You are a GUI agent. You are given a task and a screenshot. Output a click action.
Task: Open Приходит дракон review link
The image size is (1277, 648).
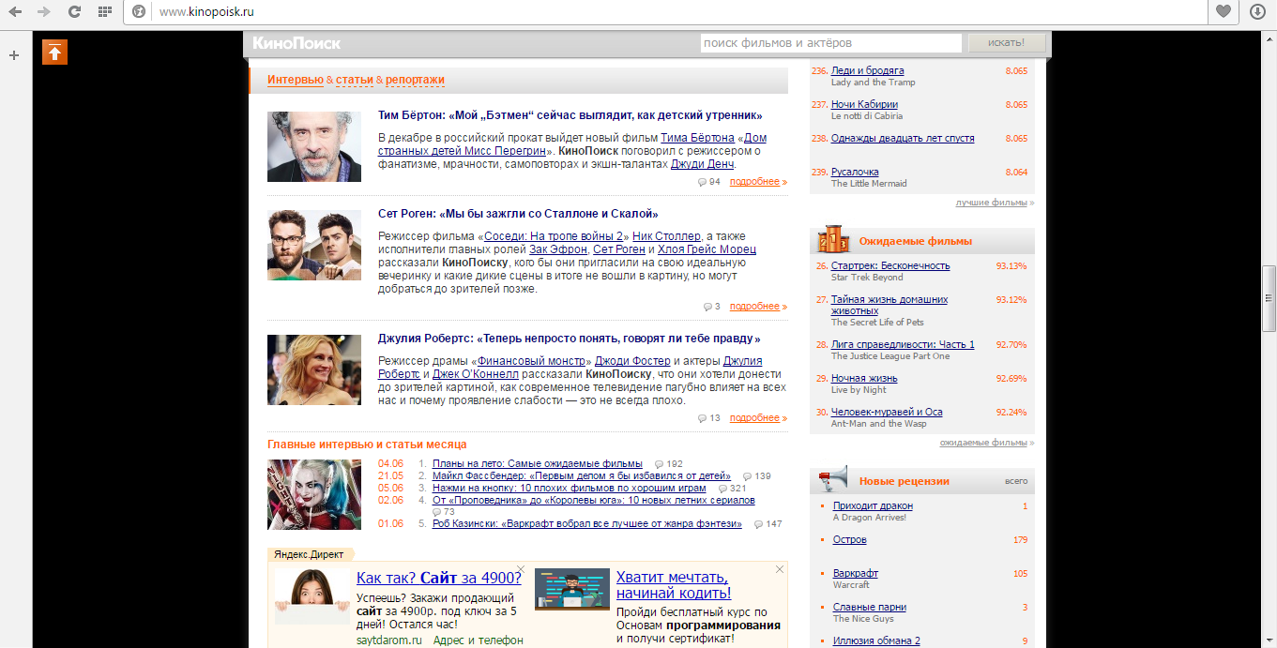click(x=873, y=506)
